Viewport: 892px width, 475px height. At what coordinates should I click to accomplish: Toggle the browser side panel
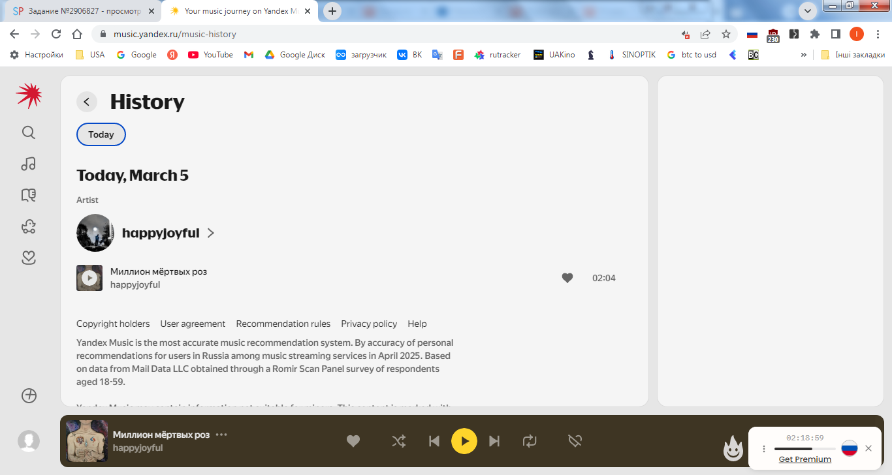pyautogui.click(x=835, y=34)
